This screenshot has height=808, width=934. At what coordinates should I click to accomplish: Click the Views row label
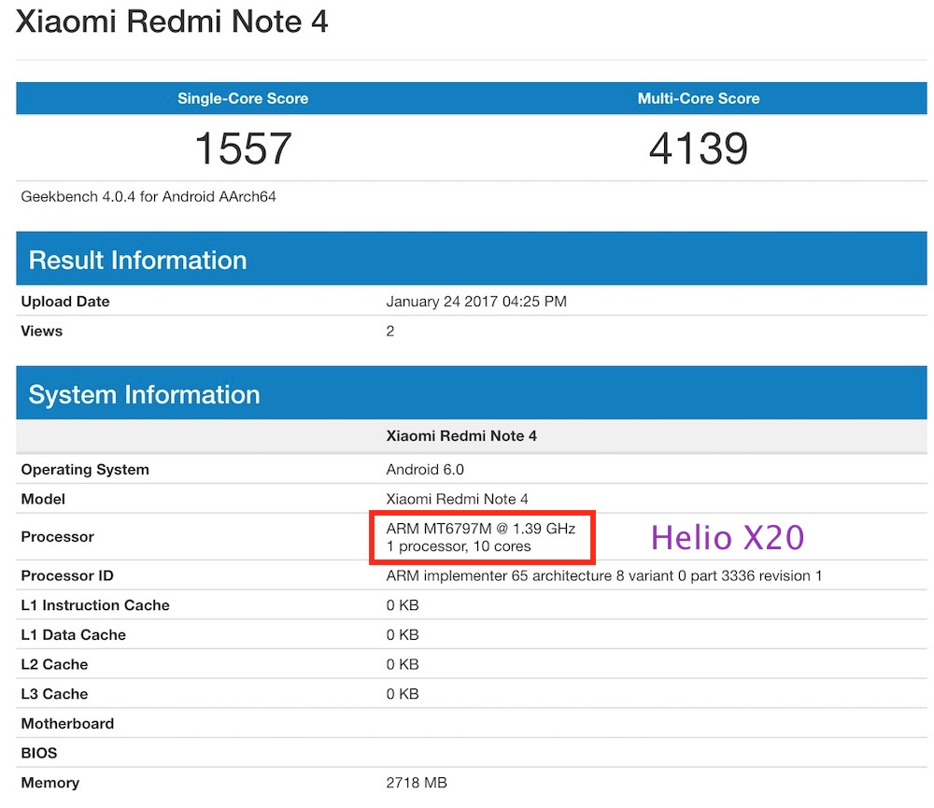tap(42, 331)
